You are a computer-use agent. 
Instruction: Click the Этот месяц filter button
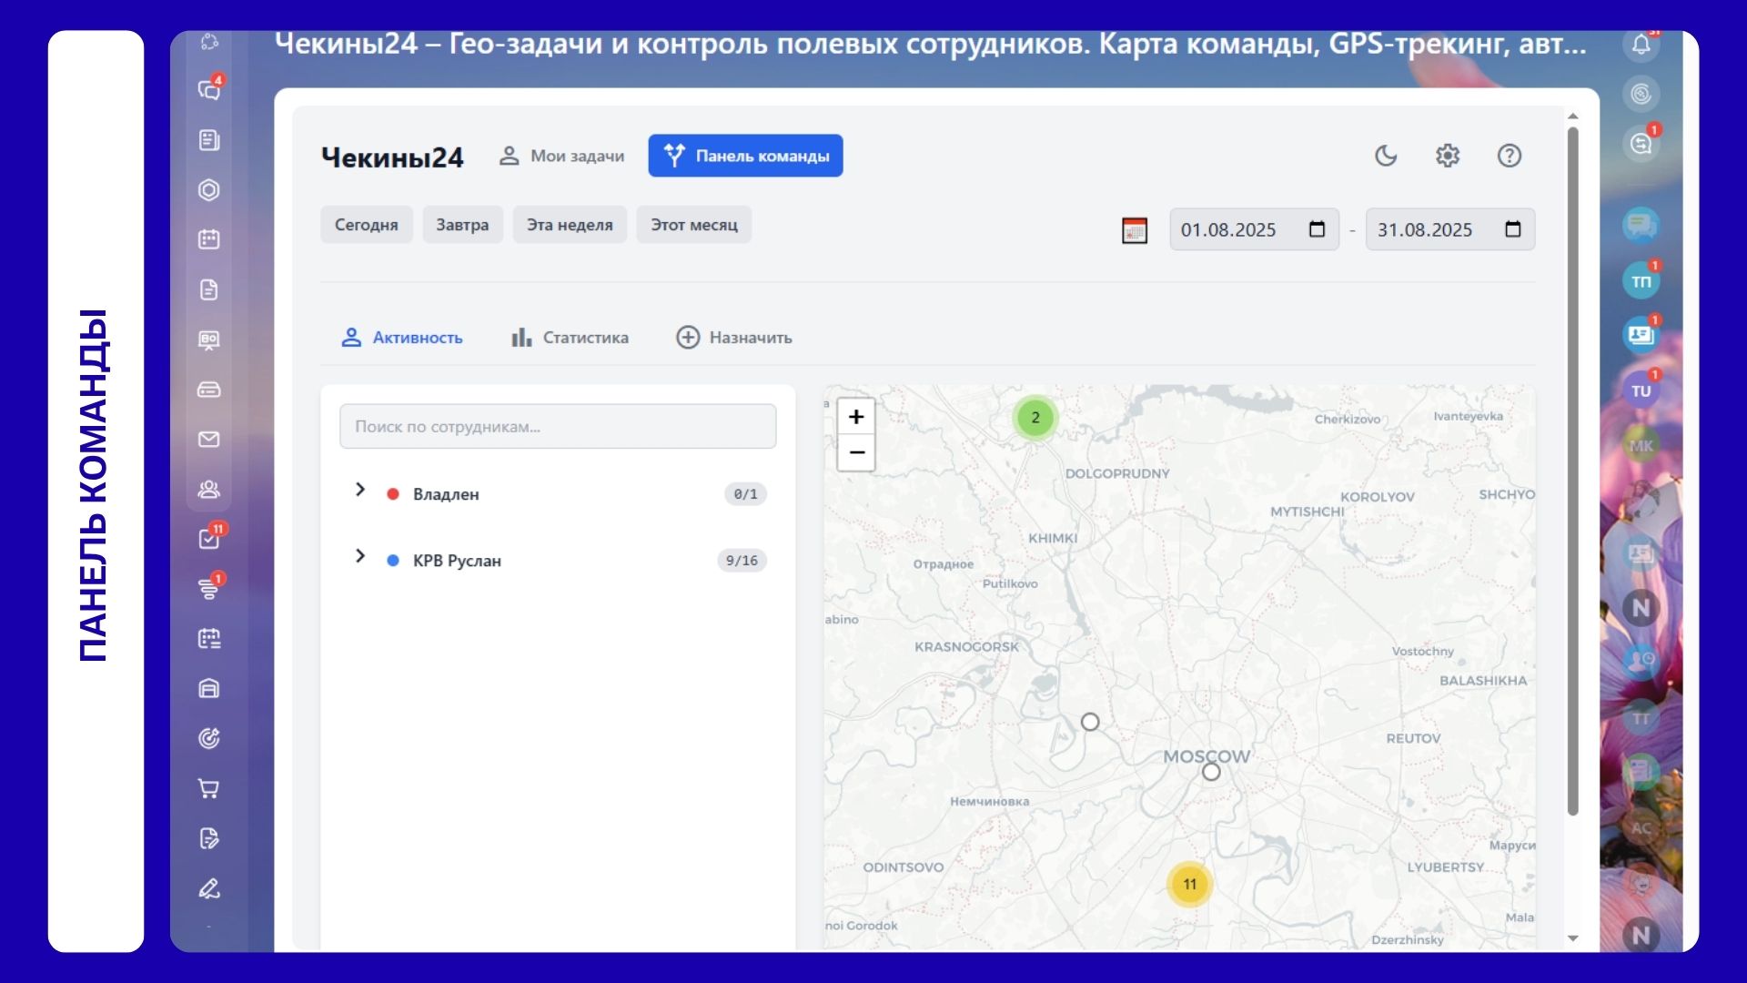tap(693, 225)
